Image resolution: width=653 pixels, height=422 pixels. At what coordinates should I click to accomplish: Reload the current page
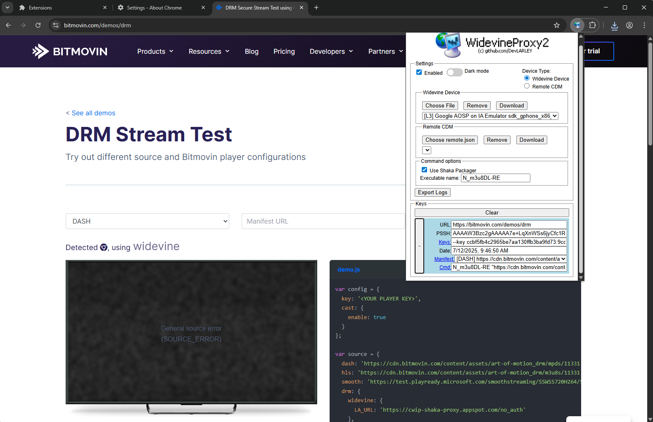tap(38, 25)
